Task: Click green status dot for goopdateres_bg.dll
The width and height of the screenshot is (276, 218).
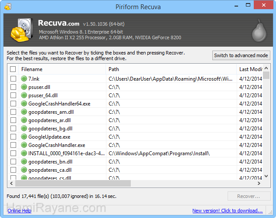Action: pyautogui.click(x=24, y=129)
